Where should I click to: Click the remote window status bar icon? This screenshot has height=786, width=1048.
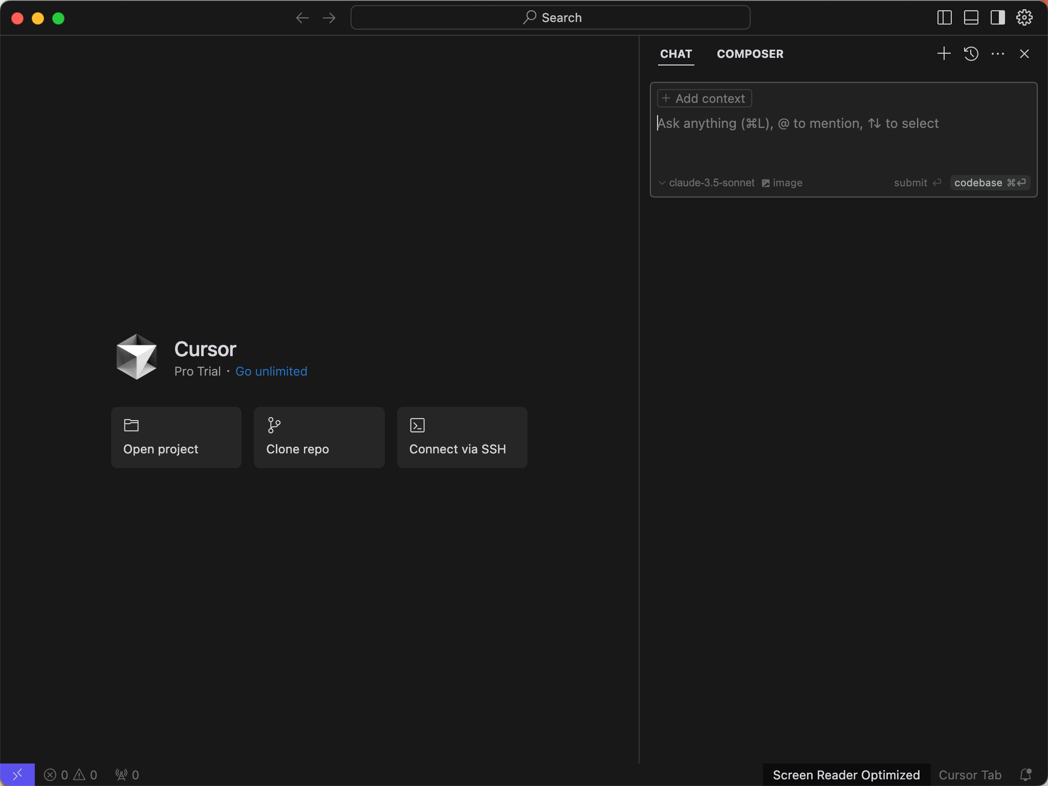pos(17,775)
